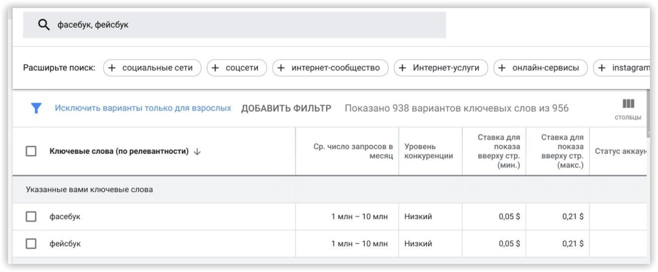This screenshot has height=272, width=658.
Task: Click 'Низкий' competition in 'фасебук' row
Action: tap(418, 216)
